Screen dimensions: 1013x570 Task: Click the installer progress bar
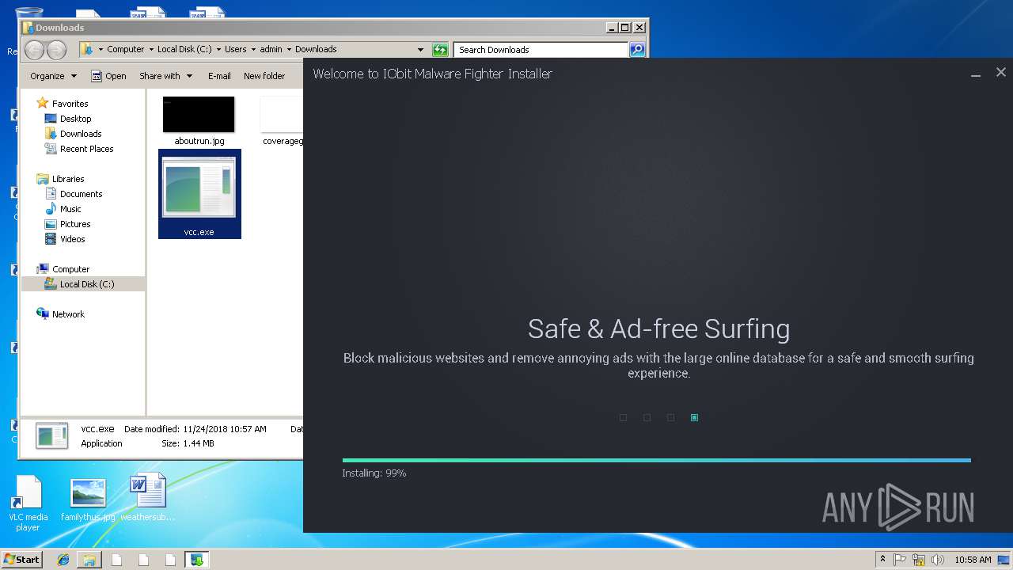pos(656,460)
